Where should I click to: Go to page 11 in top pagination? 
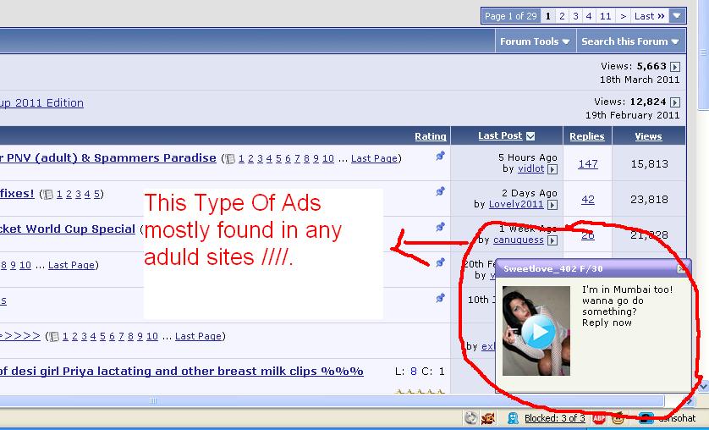[x=605, y=16]
